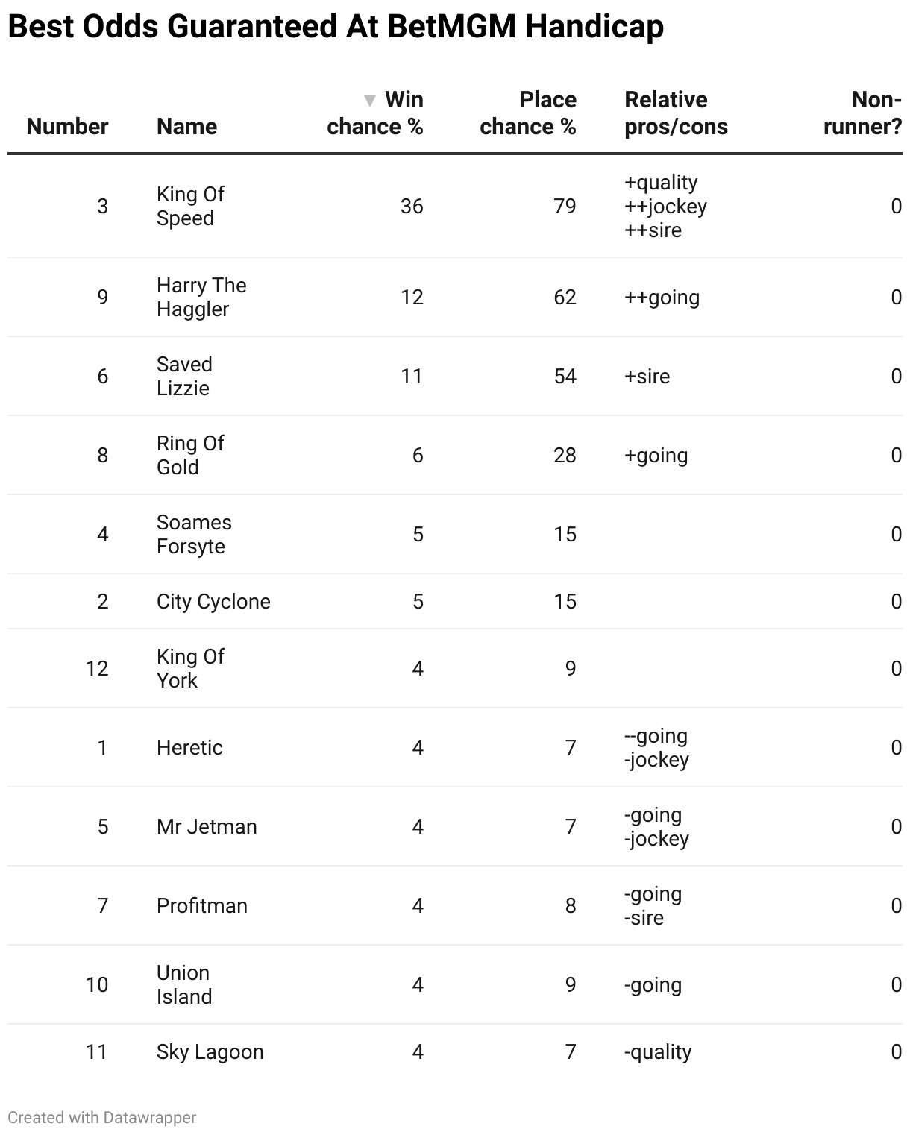Select the King Of Speed row name
This screenshot has width=910, height=1135.
coord(190,206)
